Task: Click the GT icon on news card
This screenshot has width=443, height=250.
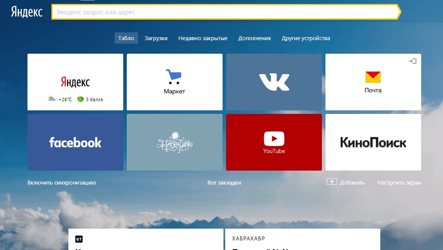Action: pos(79,239)
